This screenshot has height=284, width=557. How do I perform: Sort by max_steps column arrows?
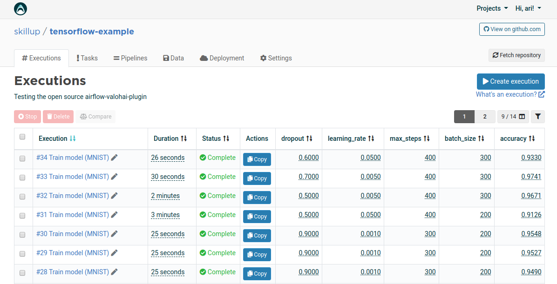pos(426,139)
